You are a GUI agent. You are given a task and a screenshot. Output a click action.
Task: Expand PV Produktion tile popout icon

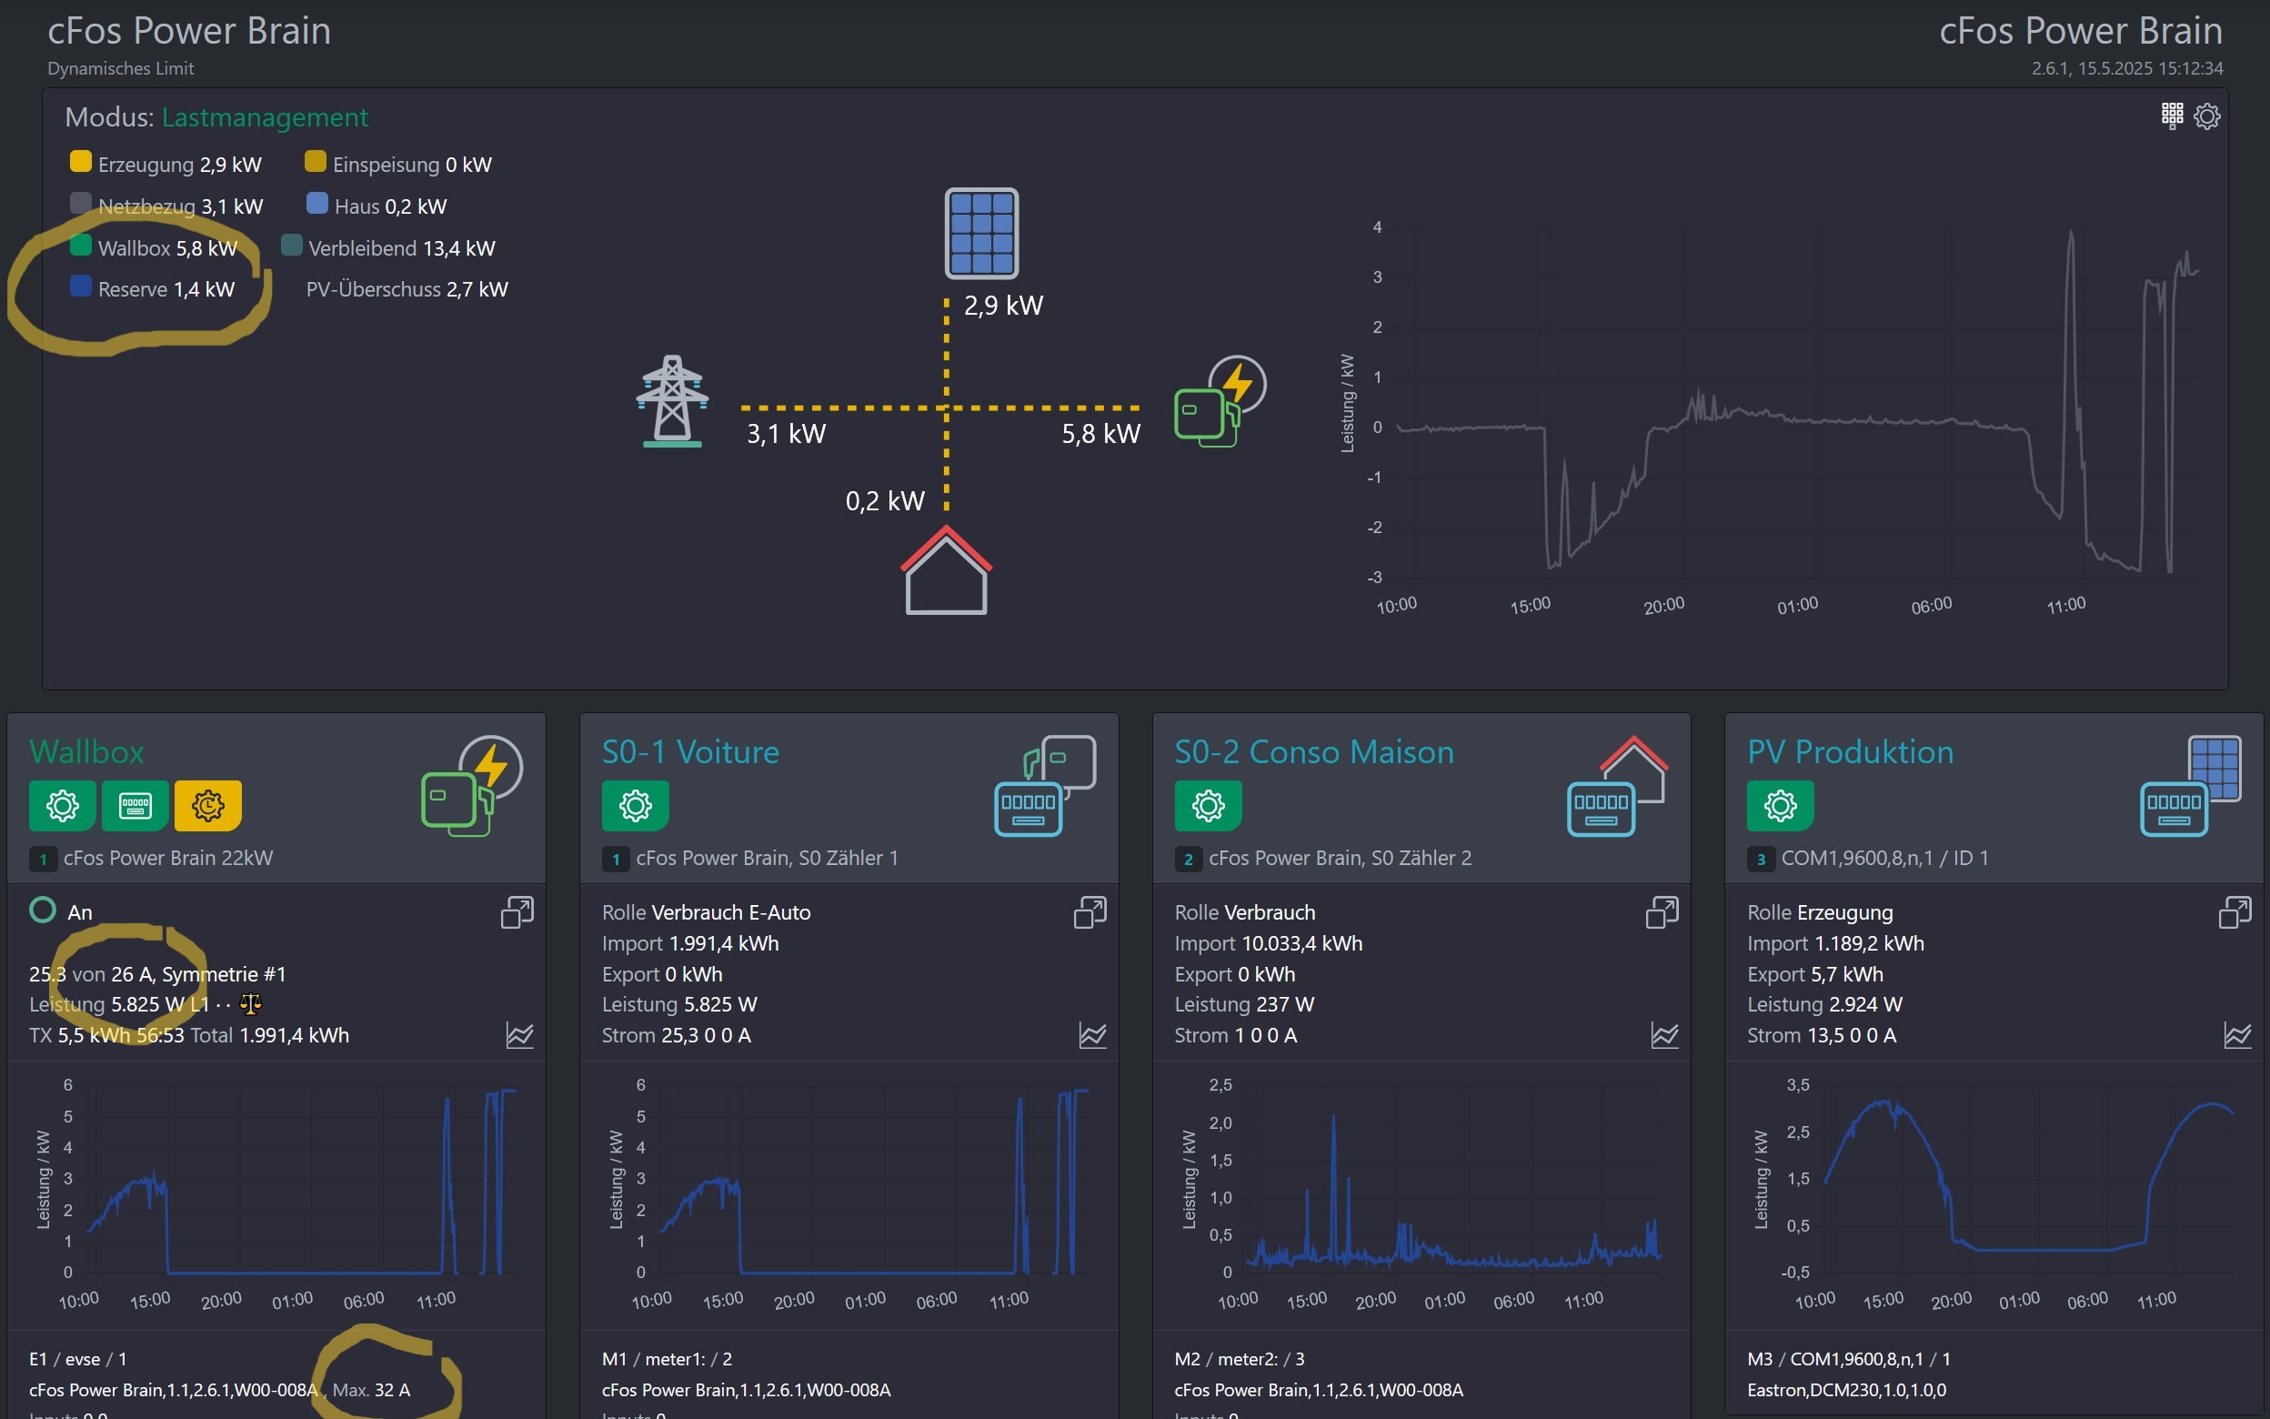[x=2235, y=912]
